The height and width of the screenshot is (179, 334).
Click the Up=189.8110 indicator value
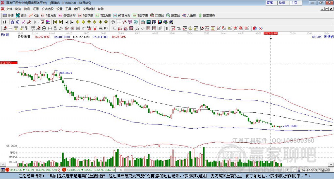(62, 37)
